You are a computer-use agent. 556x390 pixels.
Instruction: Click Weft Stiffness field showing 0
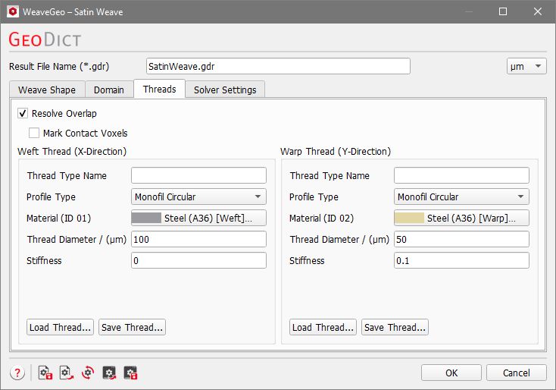tap(198, 261)
